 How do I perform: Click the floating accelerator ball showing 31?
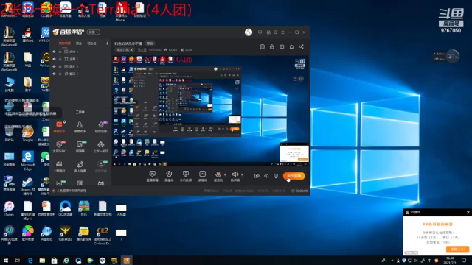(x=452, y=56)
